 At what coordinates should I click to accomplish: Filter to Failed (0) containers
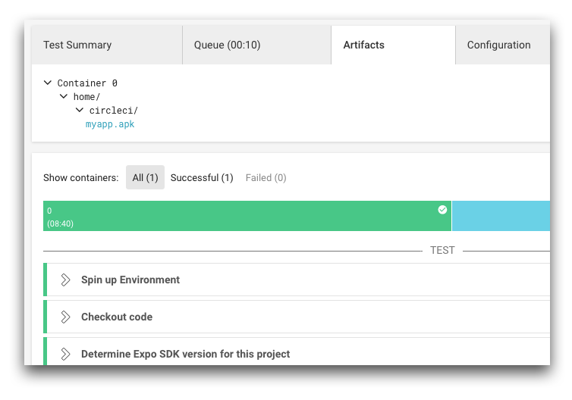click(x=266, y=178)
